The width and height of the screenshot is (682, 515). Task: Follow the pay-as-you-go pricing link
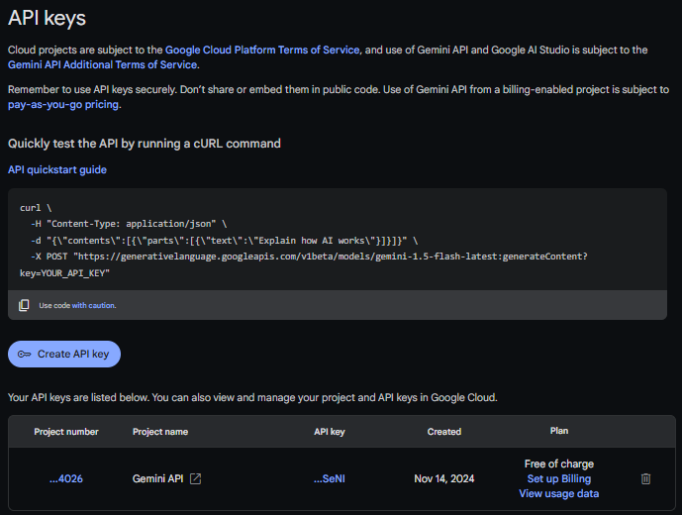click(63, 104)
